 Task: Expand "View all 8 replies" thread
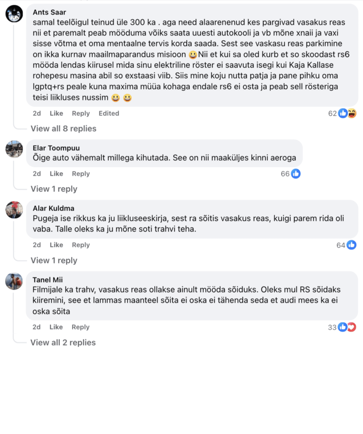click(x=64, y=128)
